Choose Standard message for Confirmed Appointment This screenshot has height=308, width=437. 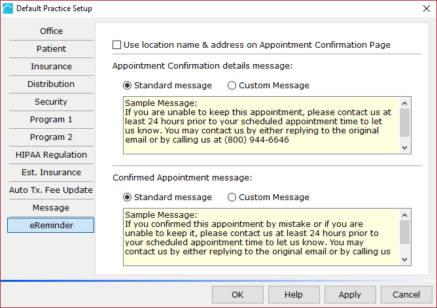pos(127,197)
